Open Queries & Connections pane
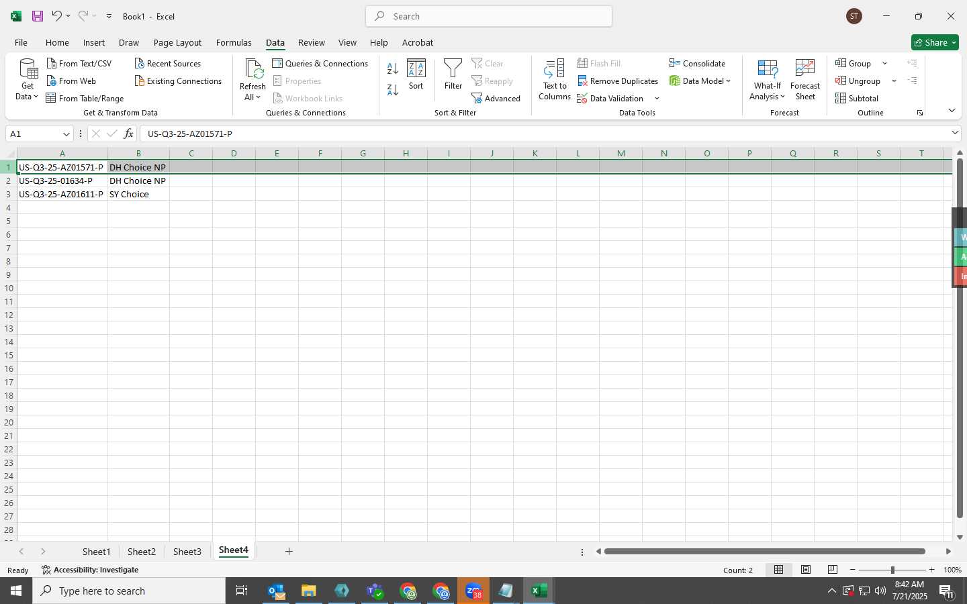This screenshot has width=967, height=604. [x=320, y=63]
